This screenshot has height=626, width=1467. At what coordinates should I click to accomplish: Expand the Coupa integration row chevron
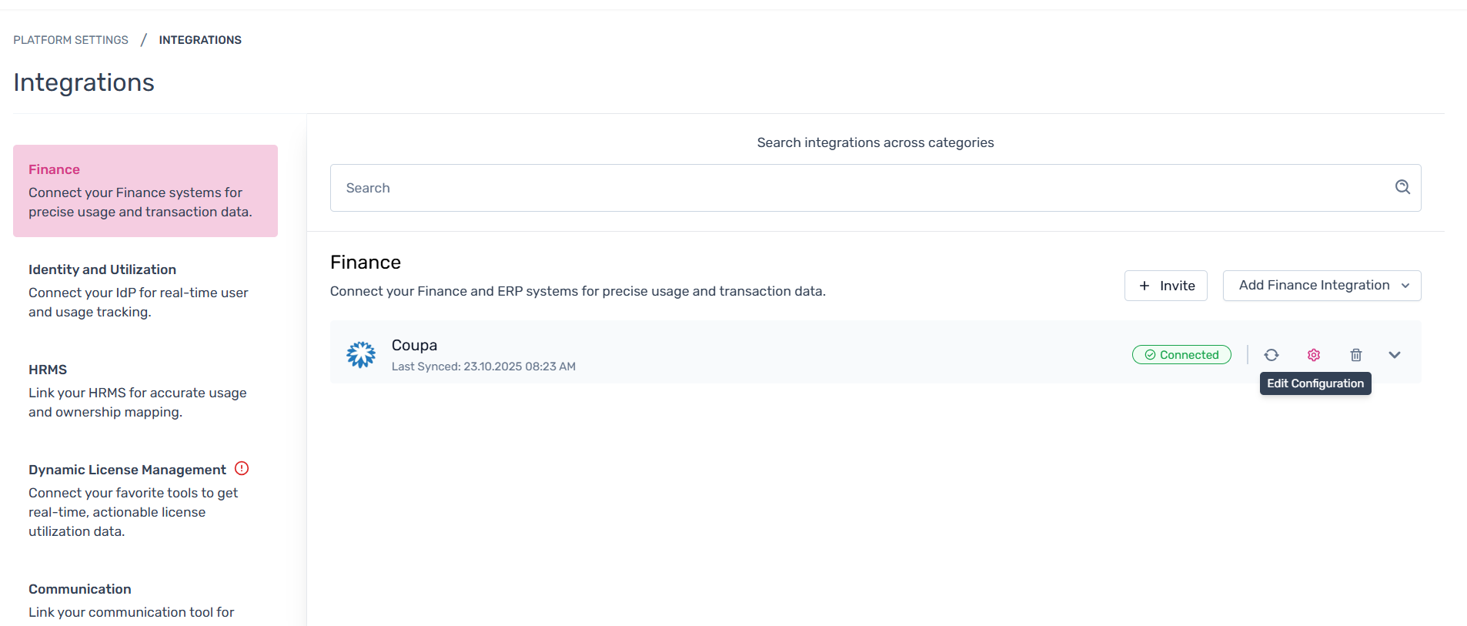[x=1395, y=355]
